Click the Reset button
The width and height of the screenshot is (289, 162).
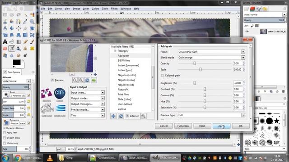[x=202, y=126]
